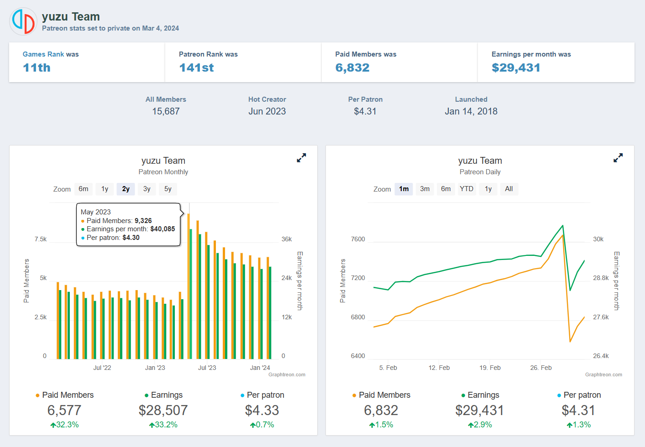645x447 pixels.
Task: Click the Hot Creator Jun 2023 value
Action: tap(267, 111)
